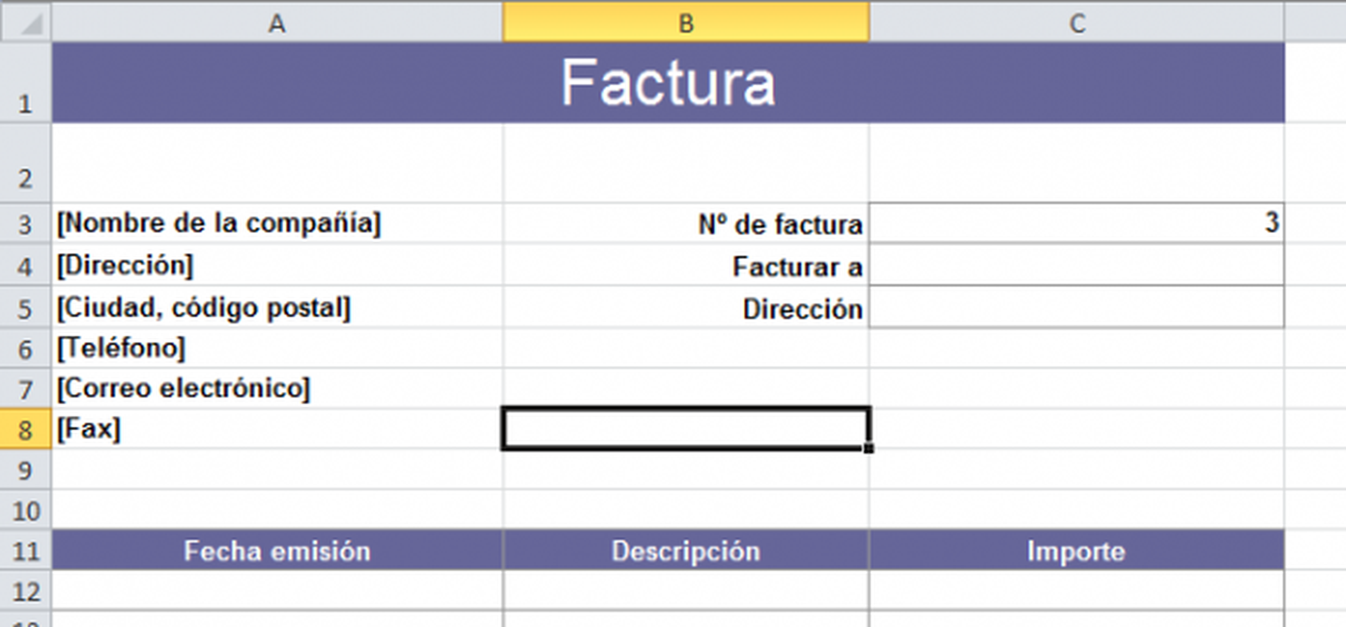
Task: Click the fill handle of the selected cell
Action: [869, 448]
